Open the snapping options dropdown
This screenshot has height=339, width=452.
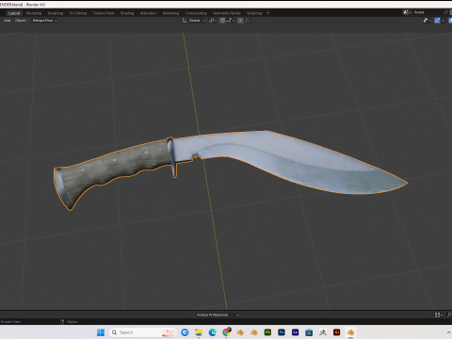[x=231, y=21]
